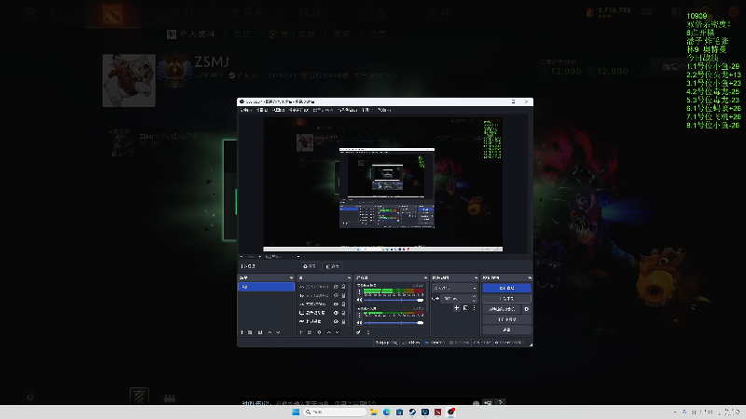The height and width of the screenshot is (419, 746).
Task: Open Audio Mixer bottom three-dot menu
Action: click(368, 332)
